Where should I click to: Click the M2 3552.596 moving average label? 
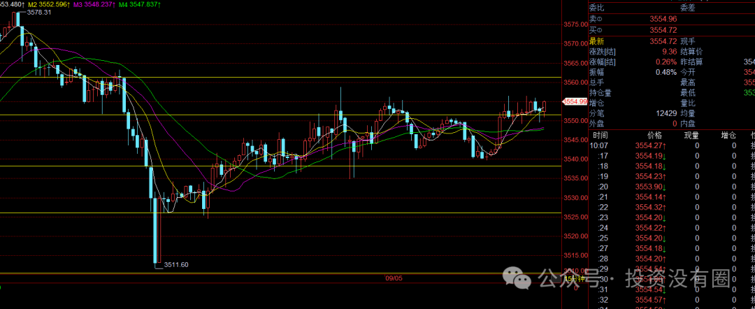point(49,4)
